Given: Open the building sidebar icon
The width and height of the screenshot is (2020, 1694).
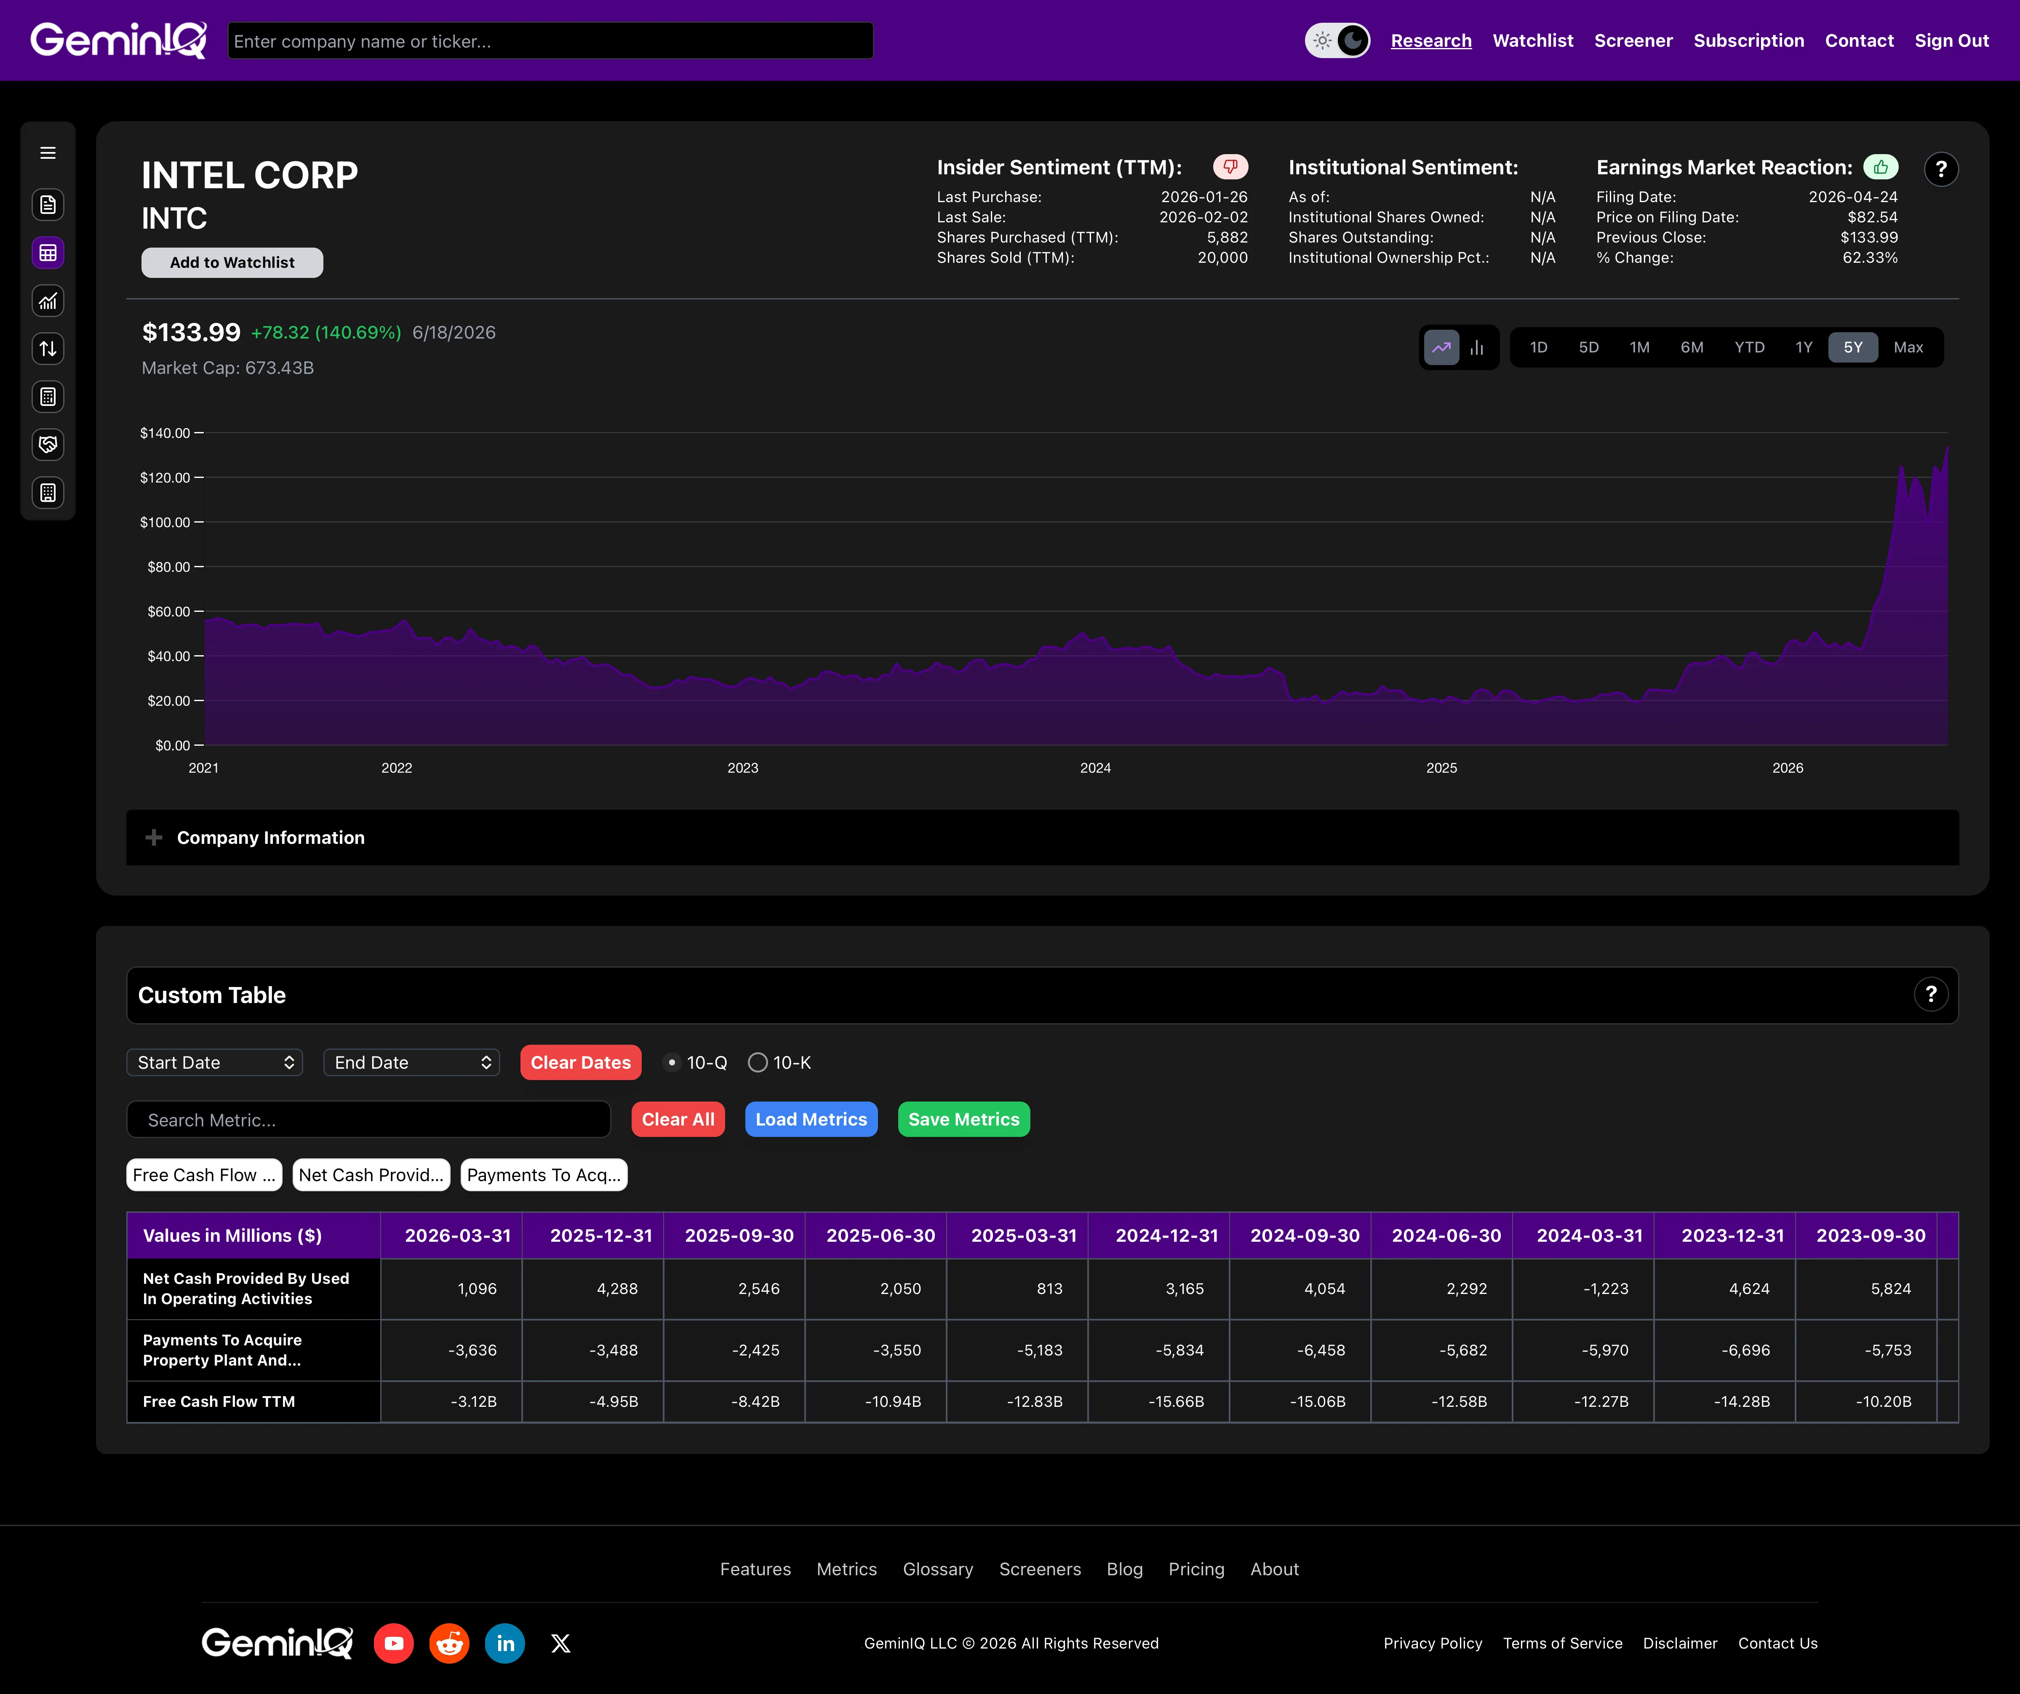Looking at the screenshot, I should [47, 493].
